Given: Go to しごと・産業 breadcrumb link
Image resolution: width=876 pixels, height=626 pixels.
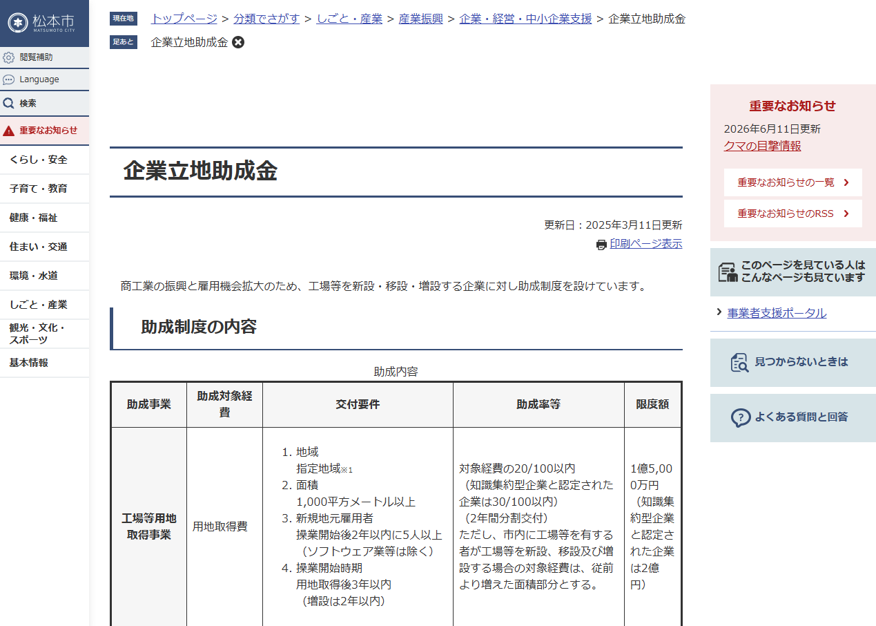Looking at the screenshot, I should [349, 19].
